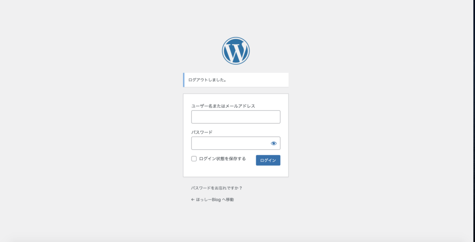Click the ログイン button

coord(268,160)
